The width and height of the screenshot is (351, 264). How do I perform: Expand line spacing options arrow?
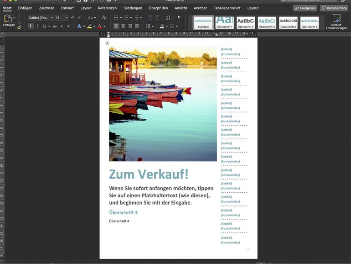pyautogui.click(x=153, y=26)
